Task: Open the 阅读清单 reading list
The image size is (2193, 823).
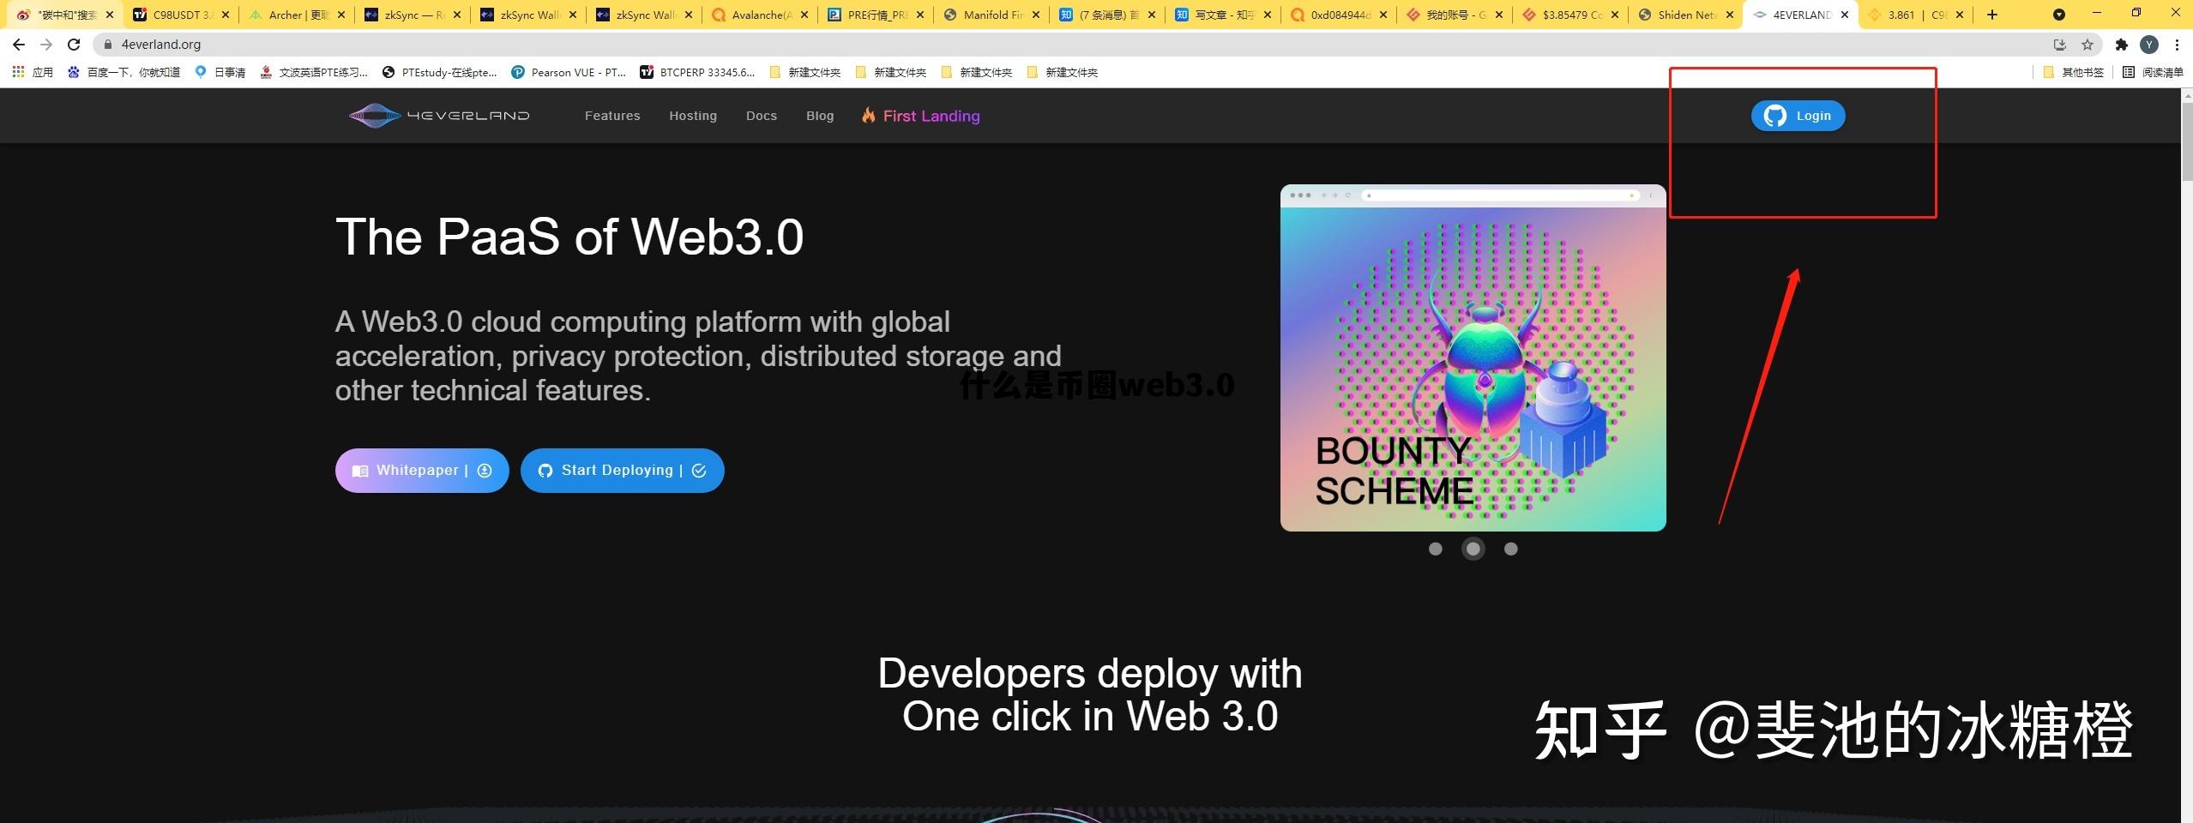Action: 2152,72
